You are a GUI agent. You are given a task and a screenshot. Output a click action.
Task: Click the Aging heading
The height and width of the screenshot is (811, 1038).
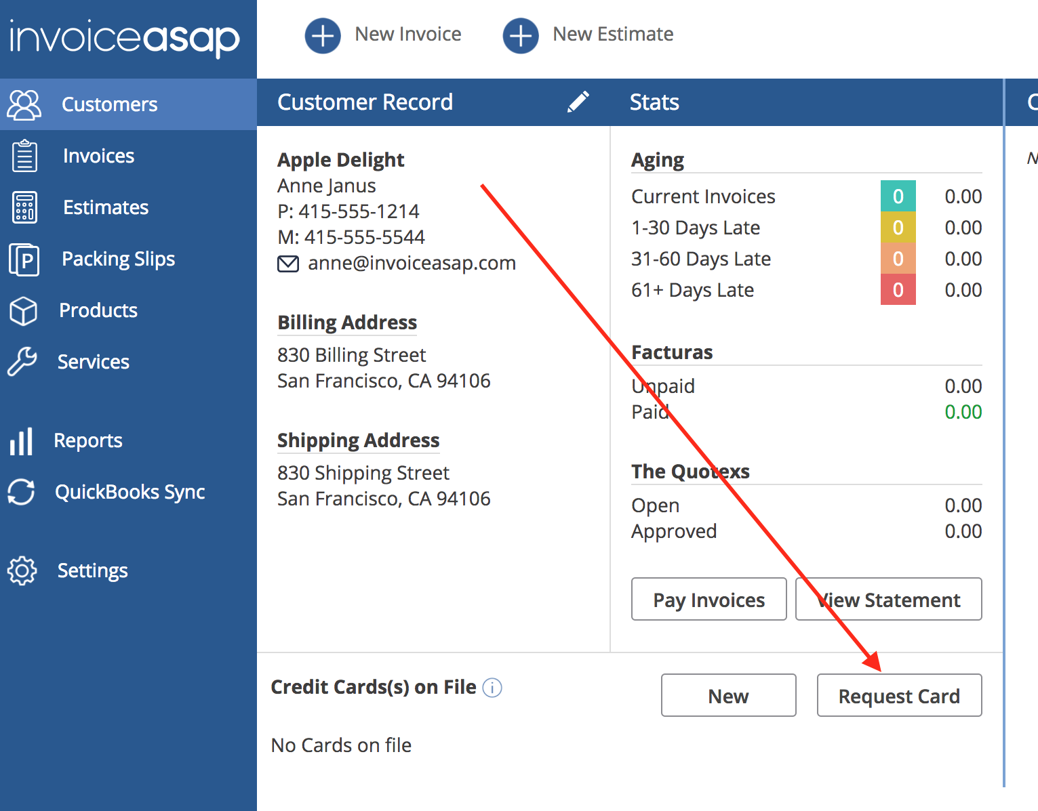point(658,160)
